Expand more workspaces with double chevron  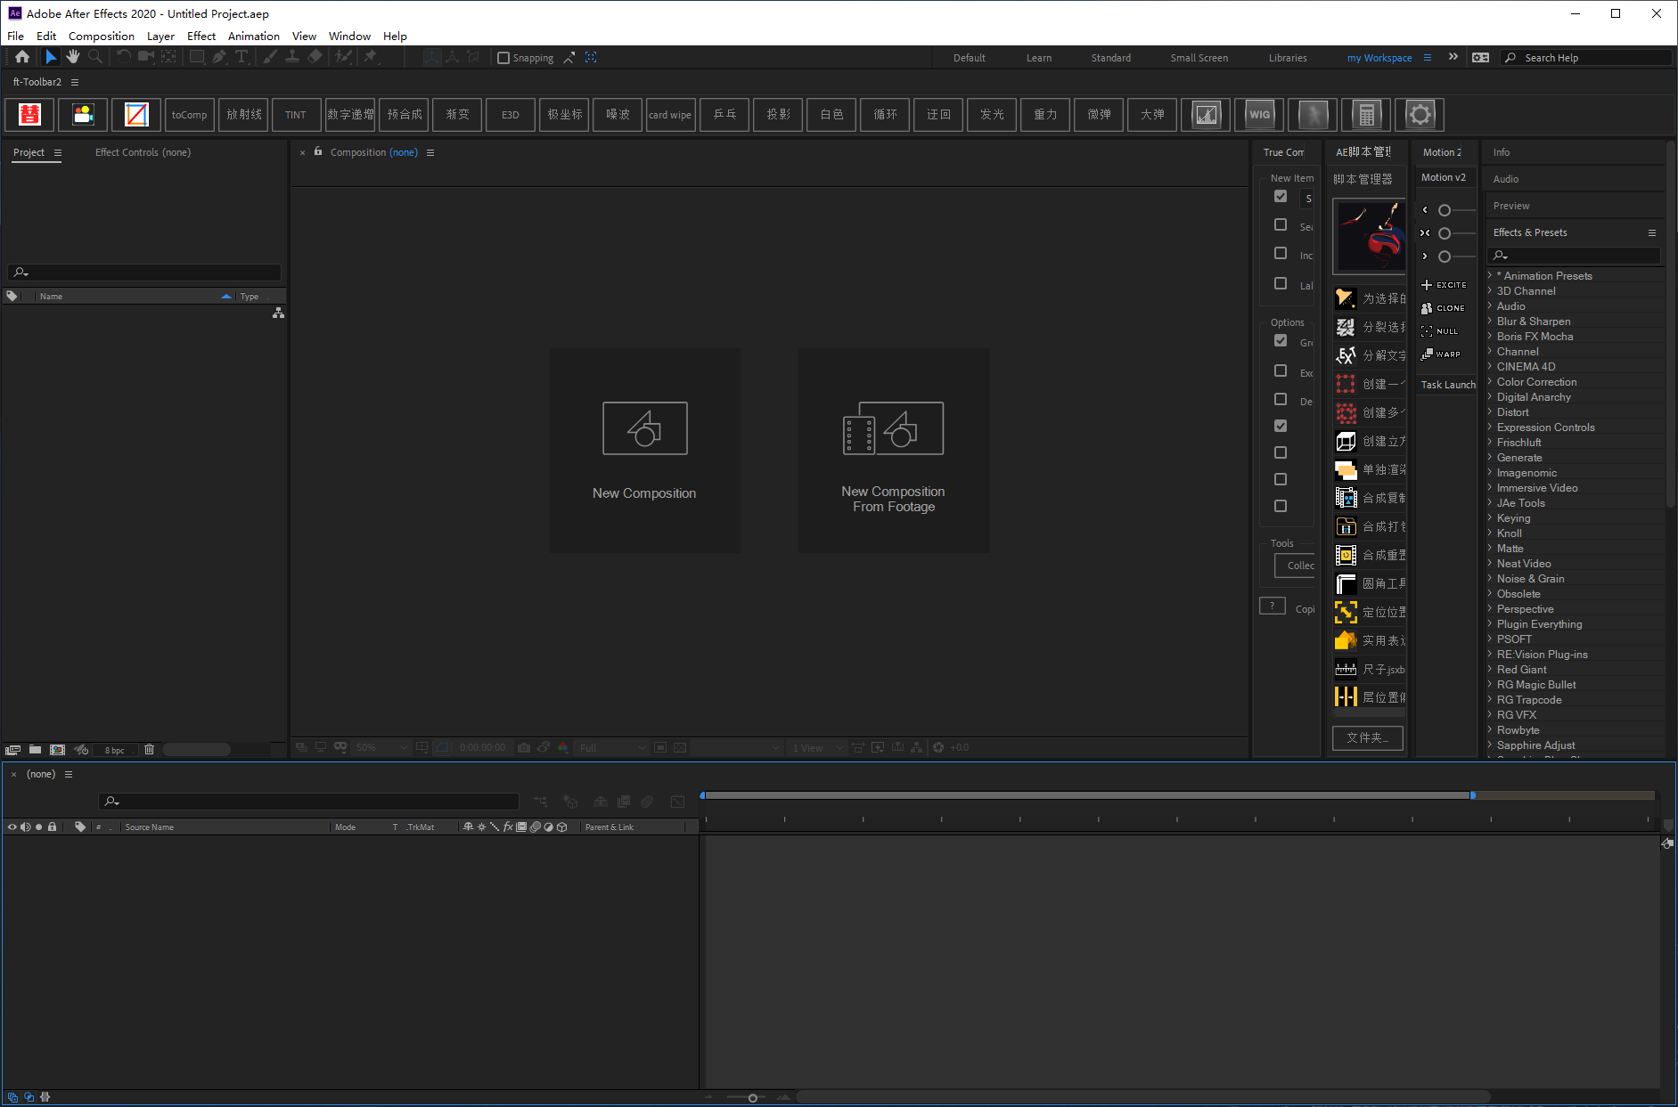coord(1453,57)
